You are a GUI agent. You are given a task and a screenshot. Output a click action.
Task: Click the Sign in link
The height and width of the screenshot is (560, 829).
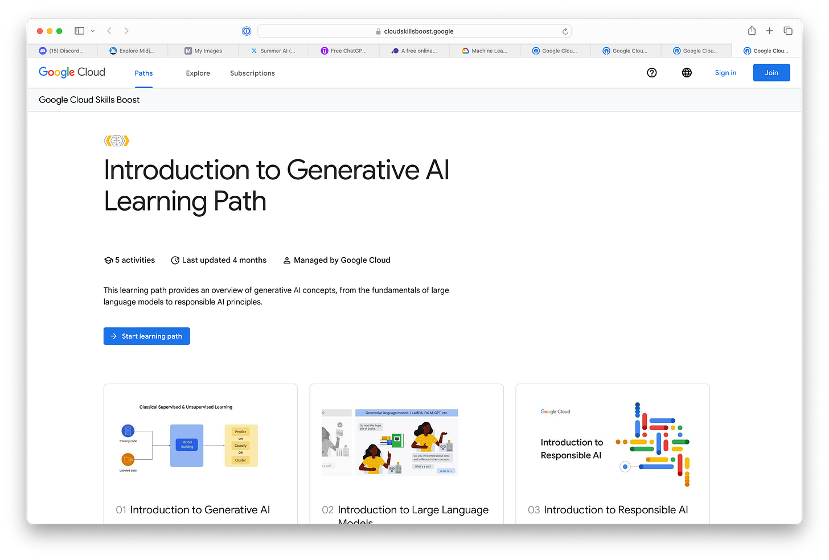(725, 72)
